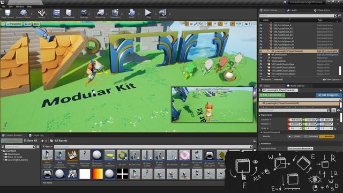Open the File menu
Image resolution: width=343 pixels, height=193 pixels.
click(4, 6)
